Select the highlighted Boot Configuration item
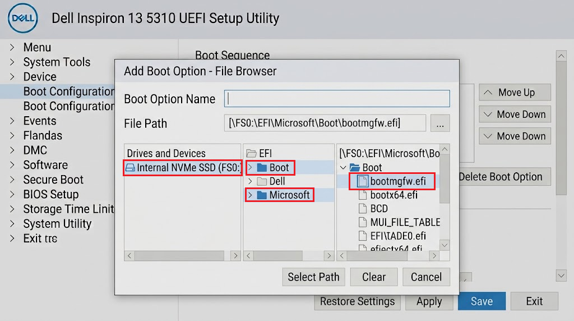The height and width of the screenshot is (321, 574). pos(57,91)
